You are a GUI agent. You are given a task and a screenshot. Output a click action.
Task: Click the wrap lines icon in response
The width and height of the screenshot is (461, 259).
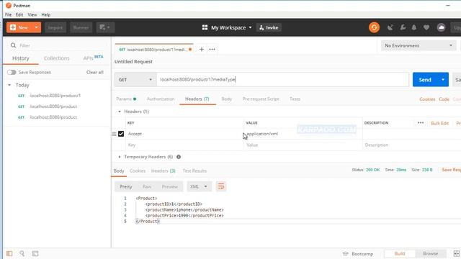click(x=221, y=186)
